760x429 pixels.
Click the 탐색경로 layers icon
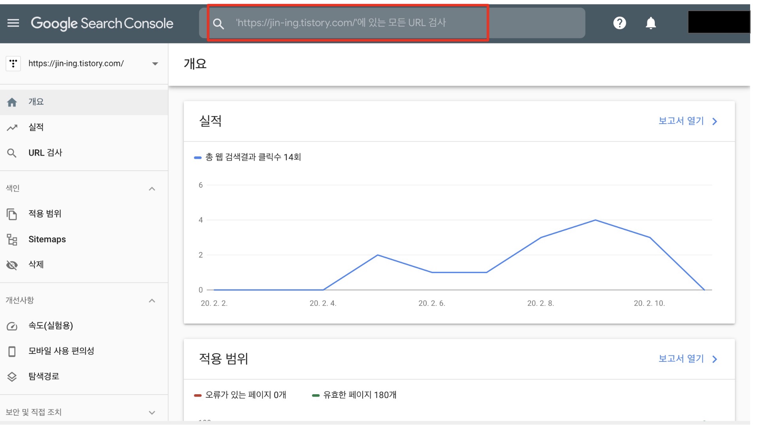tap(12, 377)
